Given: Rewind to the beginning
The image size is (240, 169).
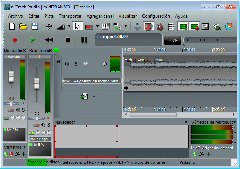Looking at the screenshot, I should (49, 40).
